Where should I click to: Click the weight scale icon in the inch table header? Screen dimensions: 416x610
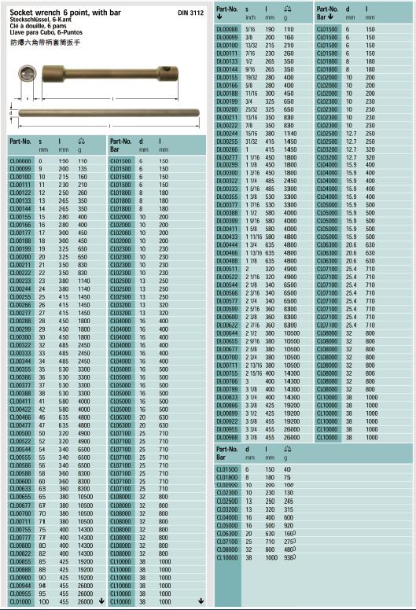pos(288,9)
